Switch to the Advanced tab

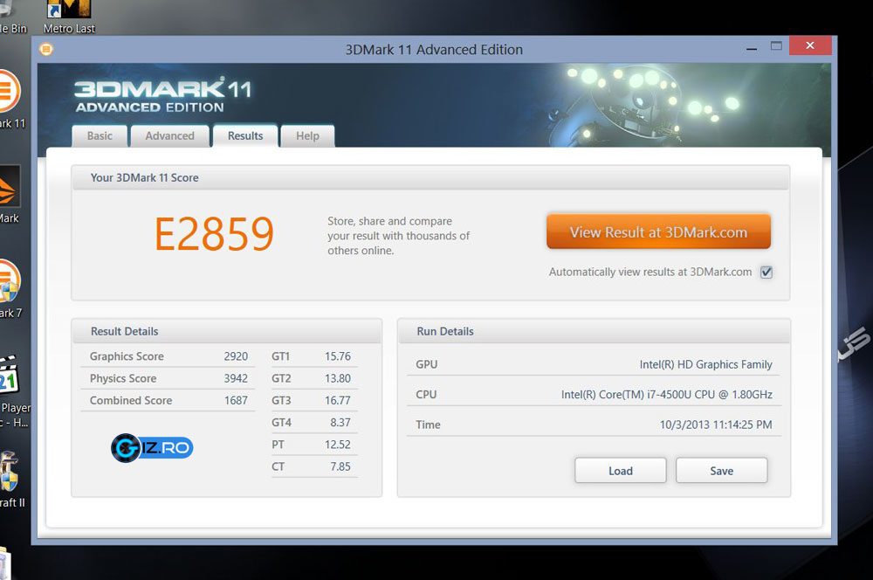170,136
